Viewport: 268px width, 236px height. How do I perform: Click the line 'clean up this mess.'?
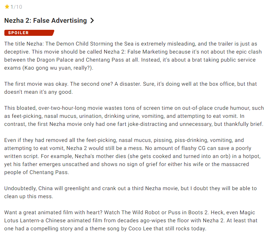[29, 196]
